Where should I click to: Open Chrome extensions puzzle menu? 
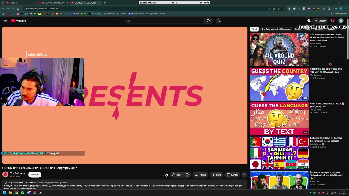coord(329,8)
